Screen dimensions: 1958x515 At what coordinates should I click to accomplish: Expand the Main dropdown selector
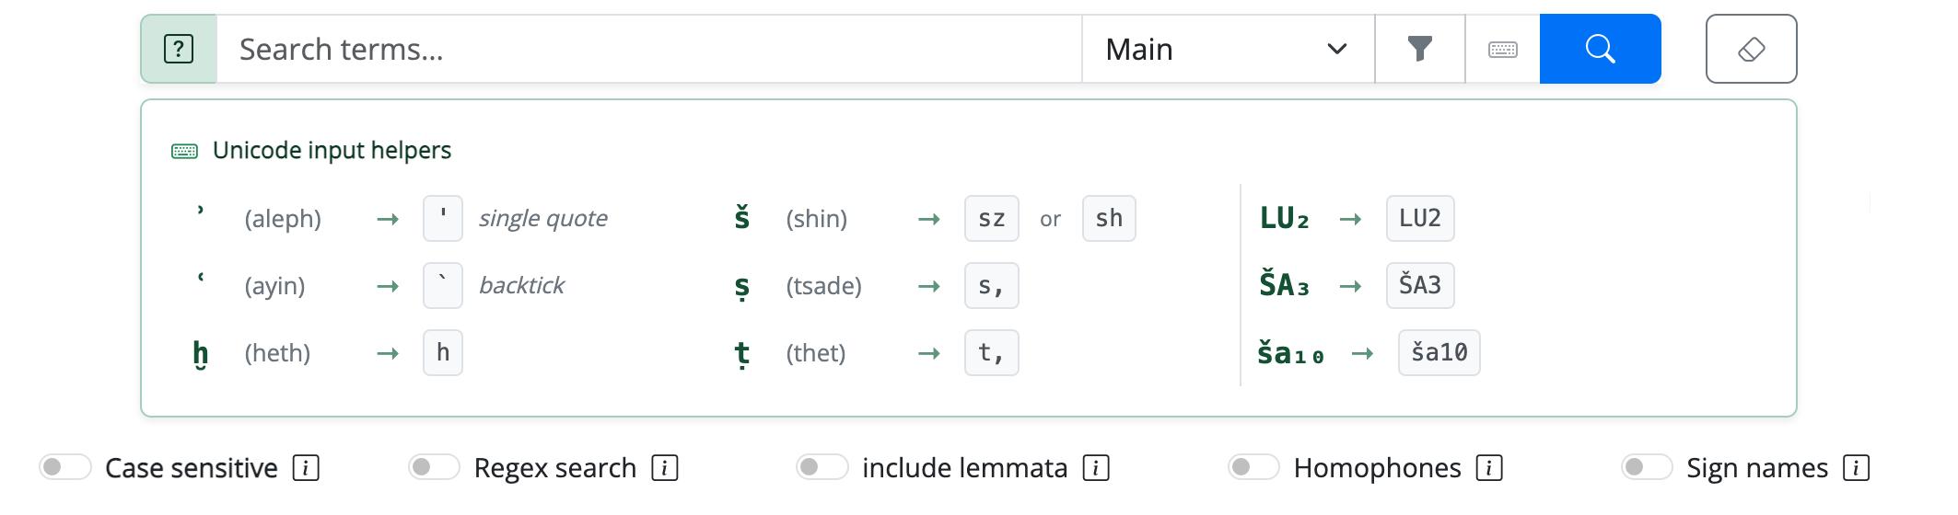(x=1229, y=49)
